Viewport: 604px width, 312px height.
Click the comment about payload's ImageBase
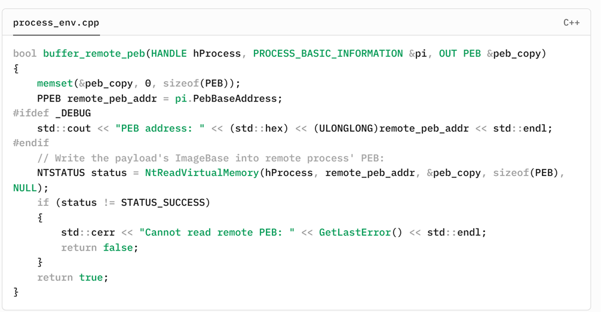(x=211, y=158)
